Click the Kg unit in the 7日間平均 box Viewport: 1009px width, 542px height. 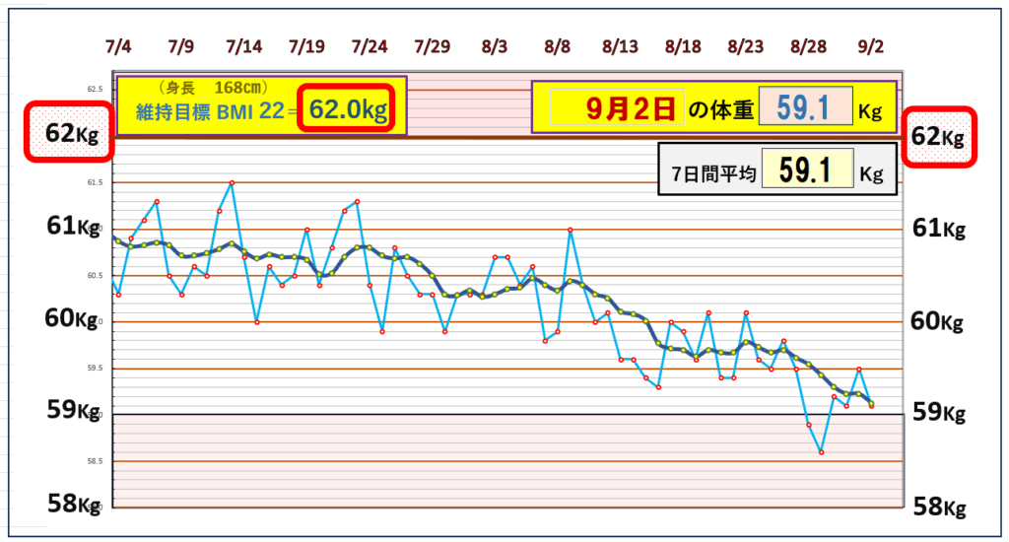tap(871, 174)
